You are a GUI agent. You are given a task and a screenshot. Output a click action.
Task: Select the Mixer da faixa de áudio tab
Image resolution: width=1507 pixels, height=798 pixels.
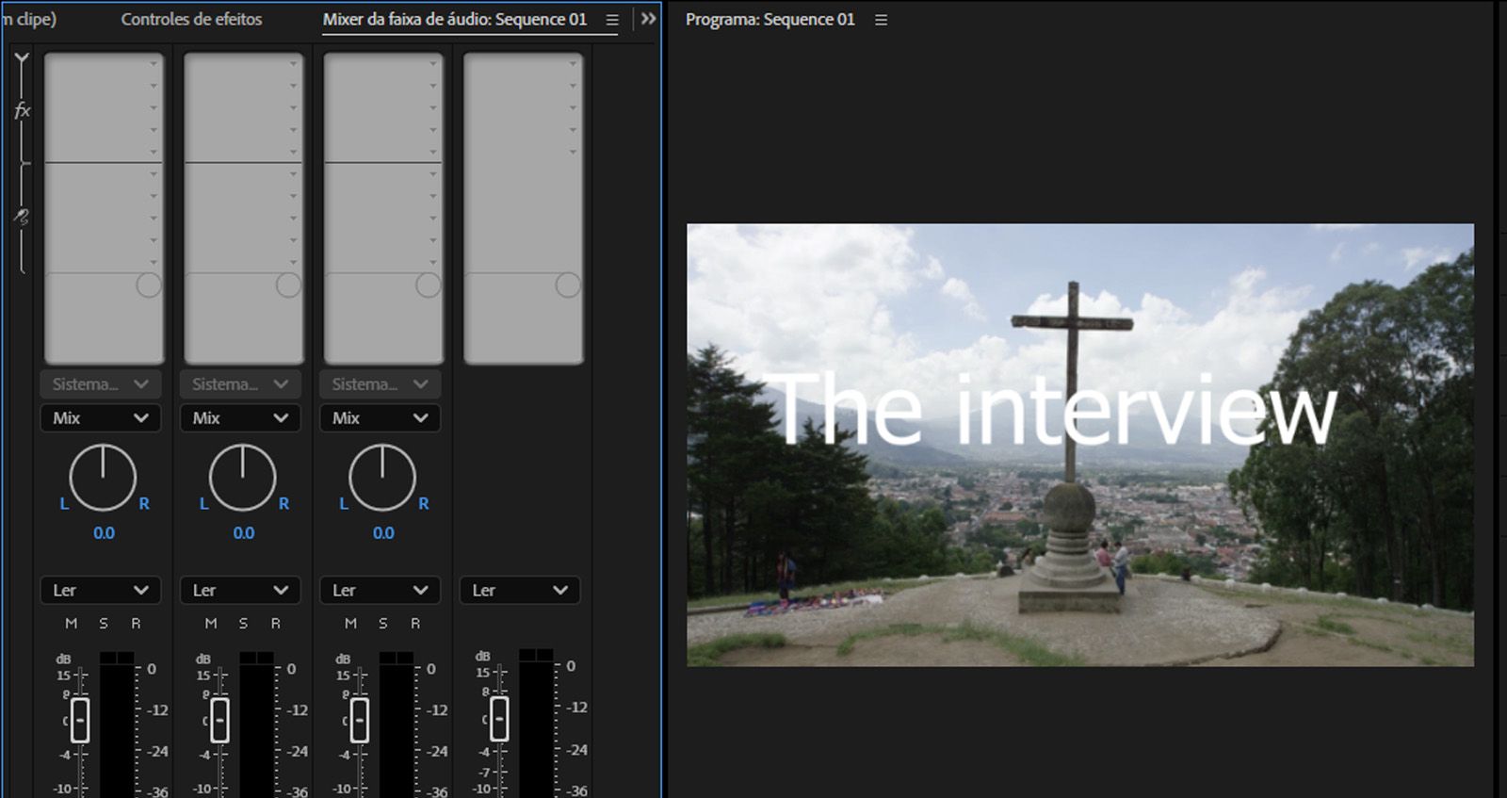pyautogui.click(x=455, y=19)
